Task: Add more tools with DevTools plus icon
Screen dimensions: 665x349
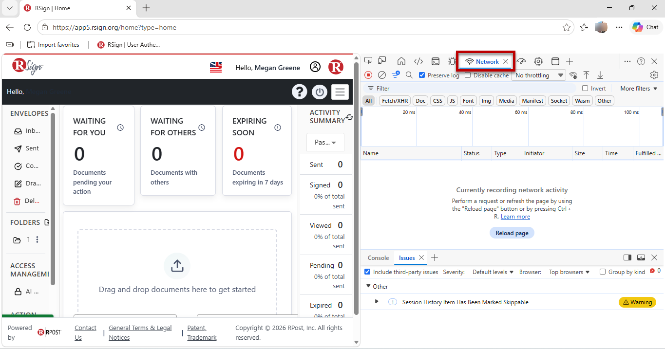Action: point(570,61)
